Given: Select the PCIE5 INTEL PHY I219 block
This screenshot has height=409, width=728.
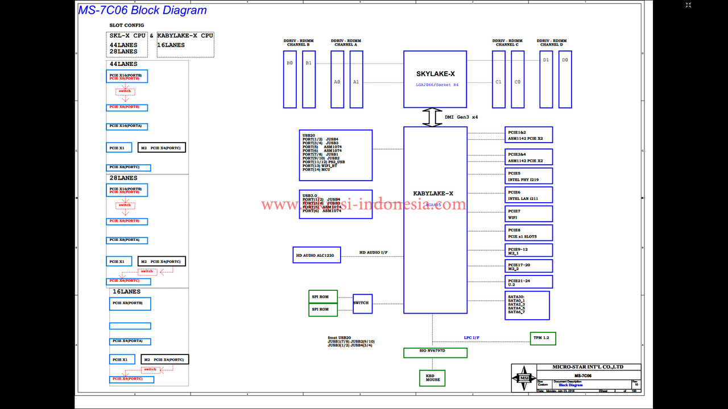Looking at the screenshot, I should click(528, 176).
